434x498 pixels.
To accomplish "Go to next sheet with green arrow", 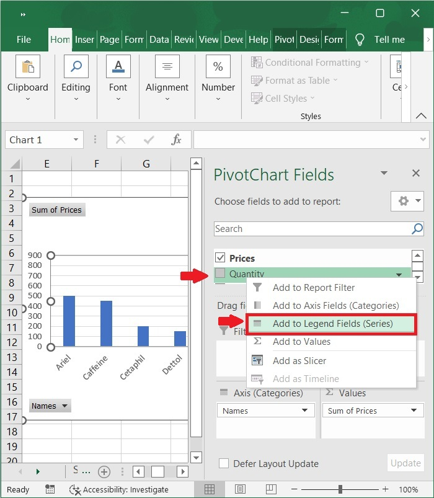I will point(38,471).
